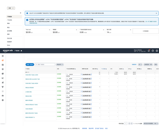Open the filter conditions dropdown beside search

click(x=60, y=64)
